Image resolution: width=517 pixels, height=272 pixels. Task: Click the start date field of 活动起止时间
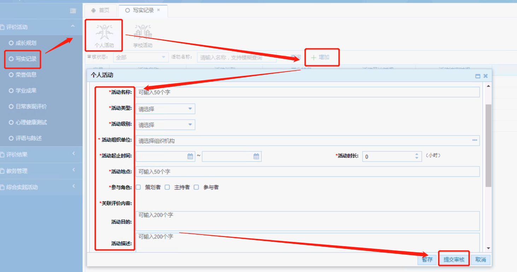click(165, 156)
